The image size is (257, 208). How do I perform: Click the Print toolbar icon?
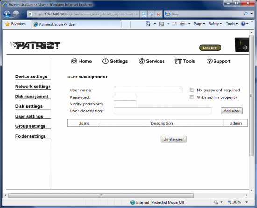pyautogui.click(x=183, y=24)
